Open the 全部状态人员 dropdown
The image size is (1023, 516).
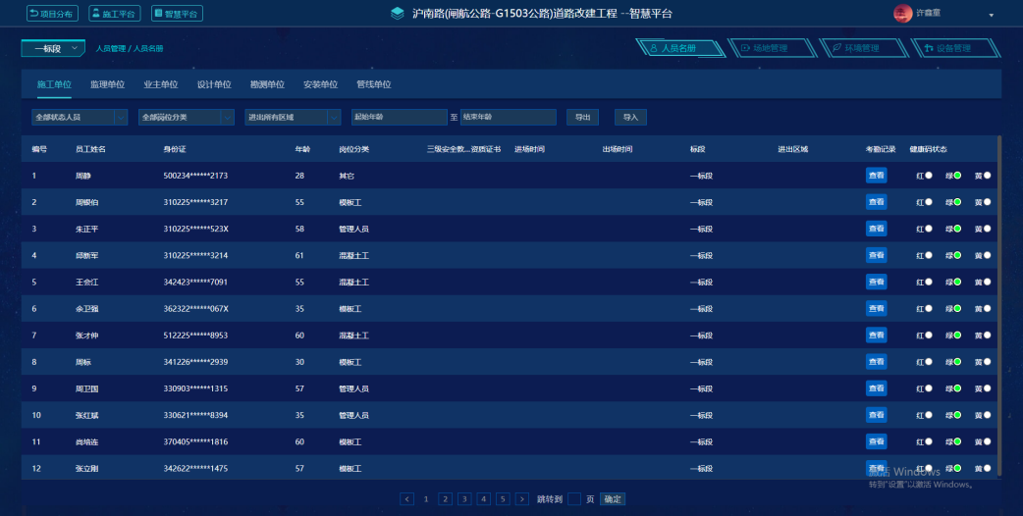pos(80,118)
